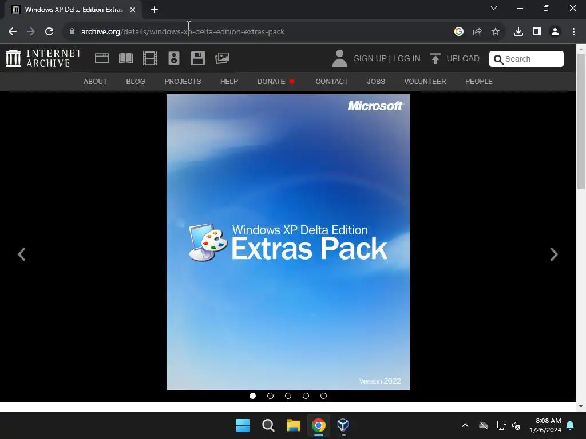The width and height of the screenshot is (586, 439).
Task: Open Chrome downloads icon
Action: (518, 32)
